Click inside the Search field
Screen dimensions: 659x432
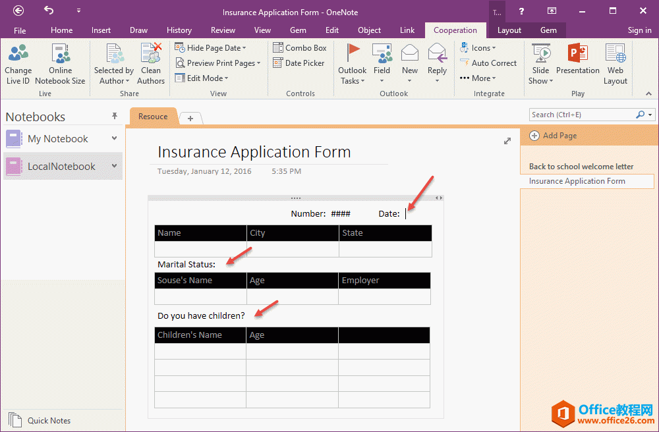pyautogui.click(x=583, y=114)
